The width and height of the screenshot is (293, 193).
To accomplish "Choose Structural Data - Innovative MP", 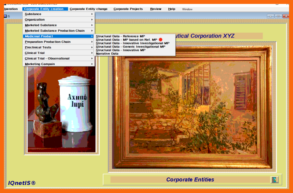I will point(135,50).
